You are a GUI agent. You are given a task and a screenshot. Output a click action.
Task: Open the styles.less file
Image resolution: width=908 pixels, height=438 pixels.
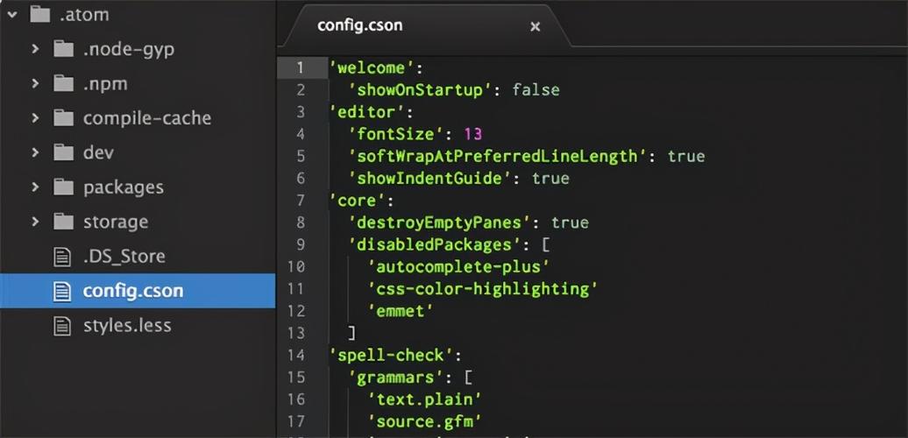click(x=127, y=325)
